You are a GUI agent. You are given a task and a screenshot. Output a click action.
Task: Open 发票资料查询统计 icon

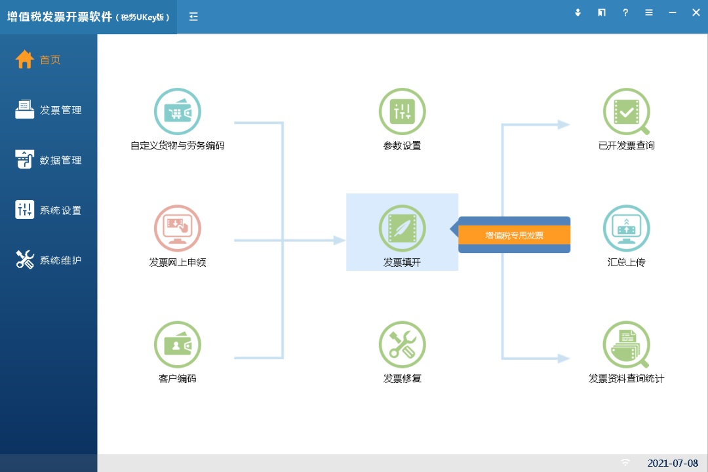626,344
